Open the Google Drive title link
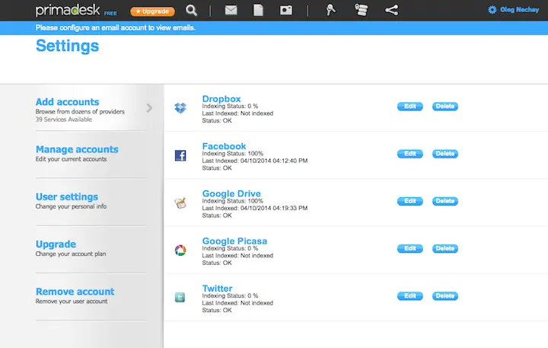 coord(231,193)
